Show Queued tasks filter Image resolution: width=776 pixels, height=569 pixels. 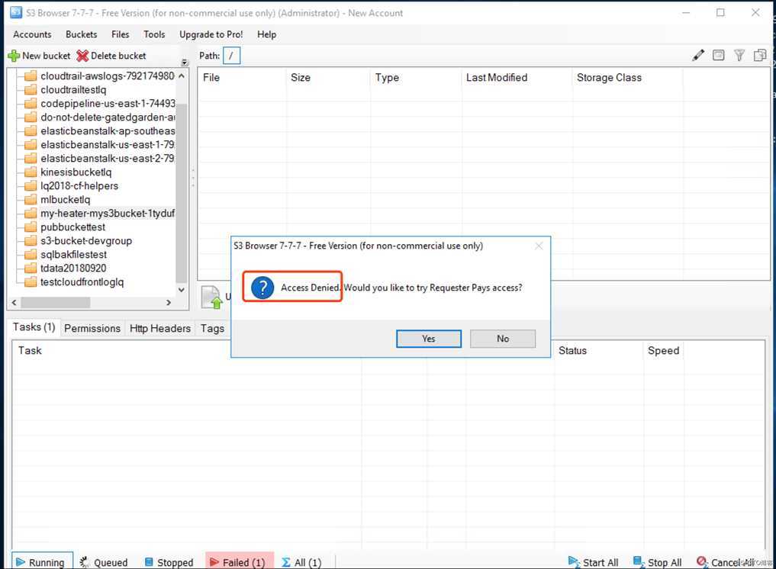[x=104, y=562]
